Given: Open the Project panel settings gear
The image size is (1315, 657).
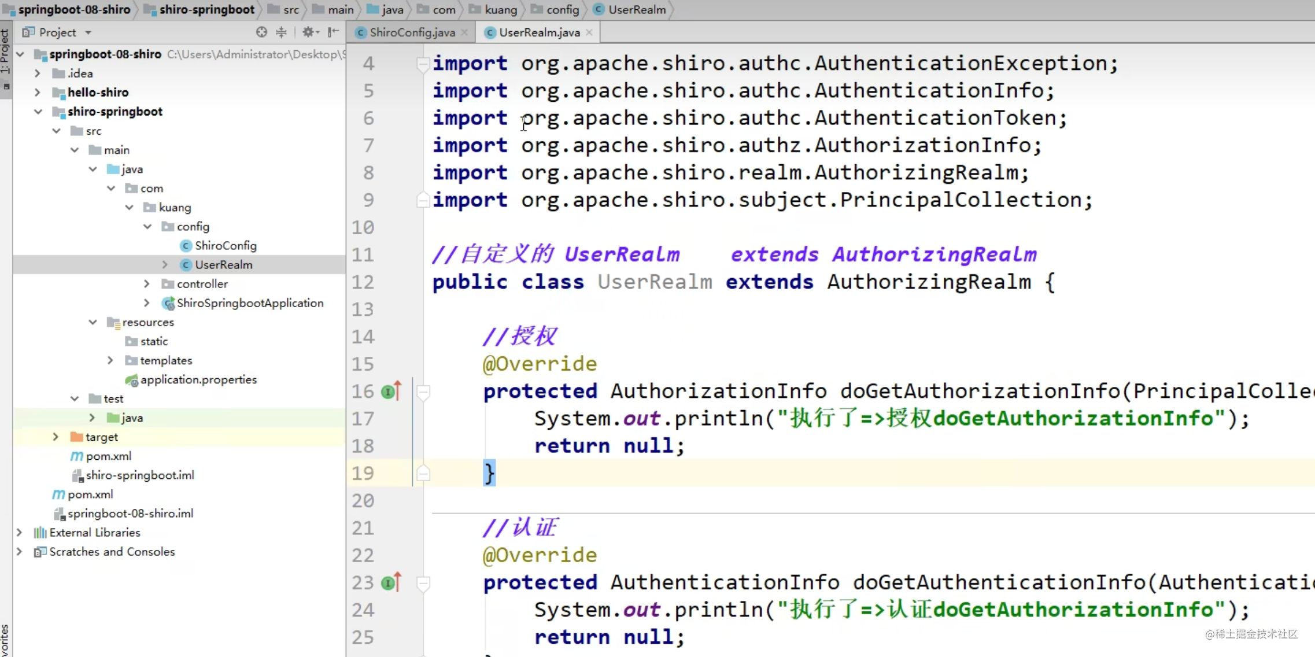Looking at the screenshot, I should 308,32.
